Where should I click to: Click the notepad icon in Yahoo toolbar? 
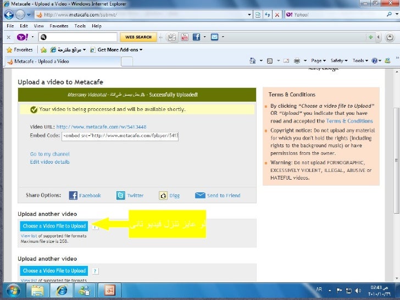click(x=171, y=37)
